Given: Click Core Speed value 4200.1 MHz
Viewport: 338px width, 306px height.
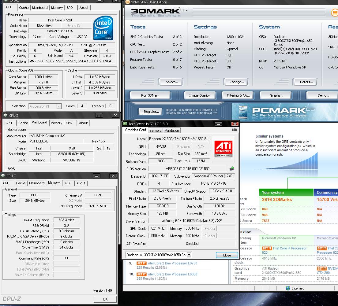Looking at the screenshot, I should coord(43,77).
